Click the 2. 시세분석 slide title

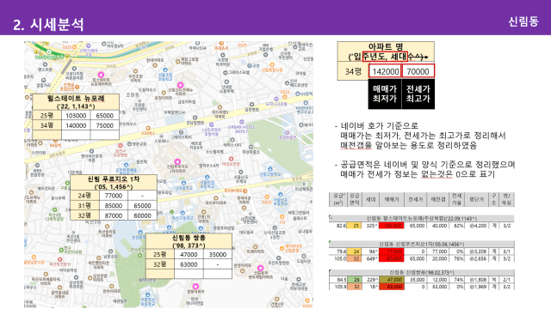click(48, 24)
